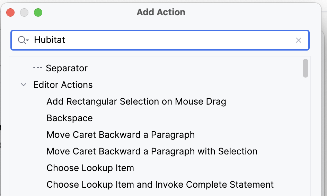Clear the Hubitat search text with X
This screenshot has height=196, width=327.
pos(299,40)
